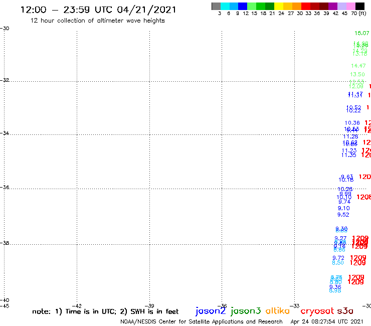Click the wave height value 11.28
Image resolution: width=371 pixels, height=326 pixels.
point(350,136)
